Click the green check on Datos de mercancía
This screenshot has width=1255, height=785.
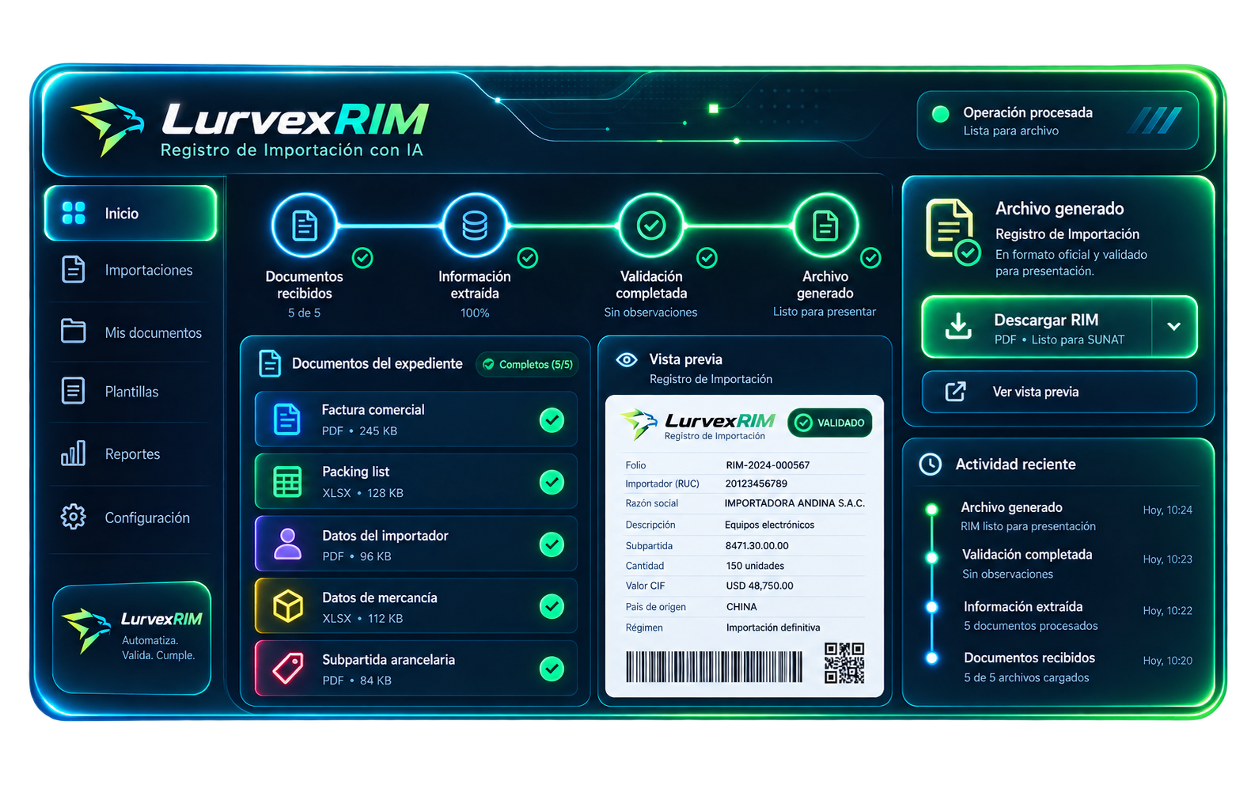pos(552,606)
